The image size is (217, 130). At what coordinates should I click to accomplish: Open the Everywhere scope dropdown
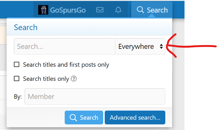[x=140, y=46]
